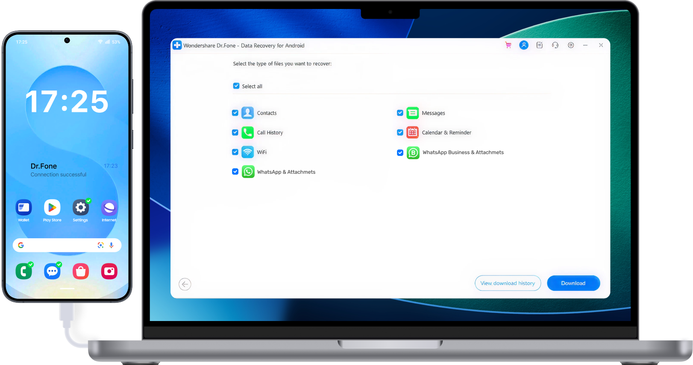Click the WhatsApp Business & Attachmets label
The width and height of the screenshot is (693, 365).
point(463,152)
